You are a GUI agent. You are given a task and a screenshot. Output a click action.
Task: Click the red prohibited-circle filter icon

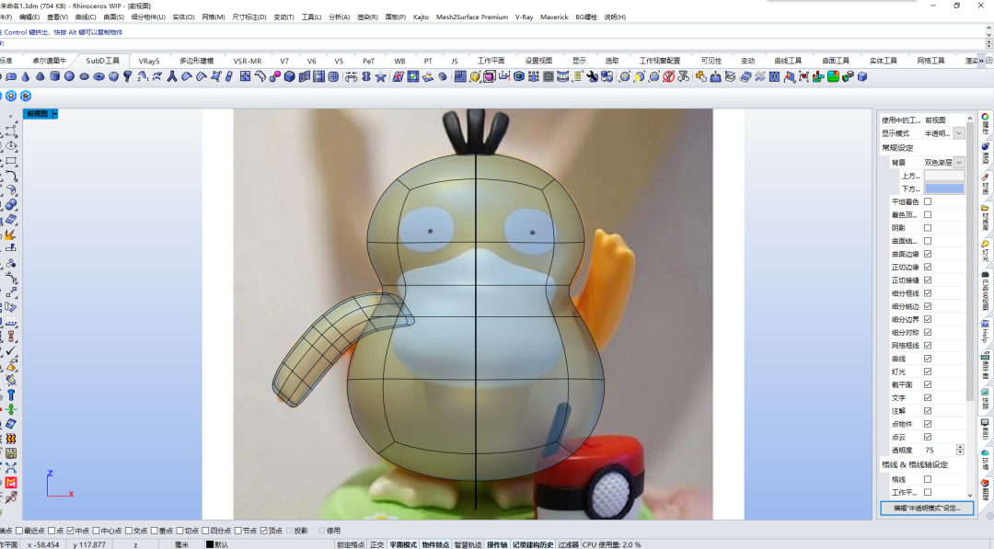(x=668, y=76)
